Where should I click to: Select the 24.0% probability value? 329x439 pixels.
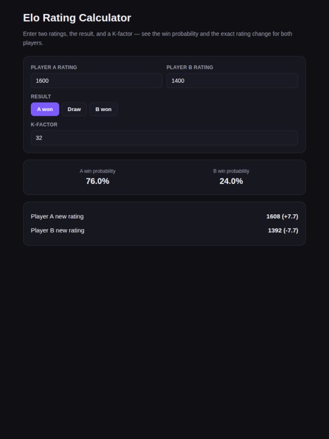click(x=231, y=181)
